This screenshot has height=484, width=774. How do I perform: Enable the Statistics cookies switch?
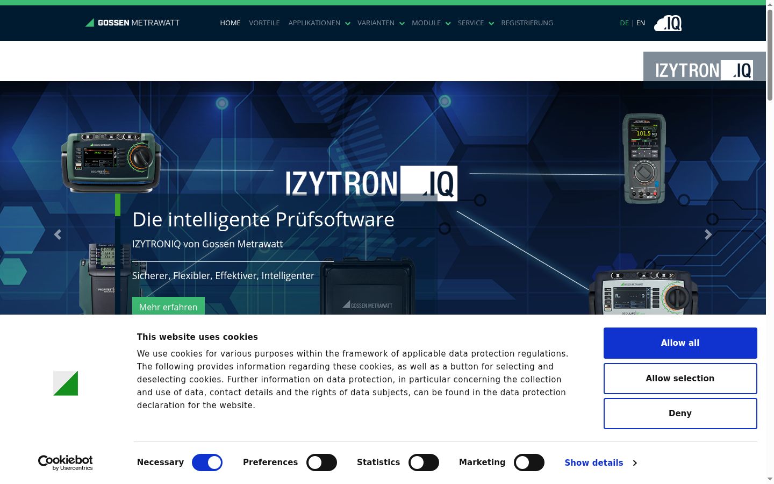click(x=424, y=462)
